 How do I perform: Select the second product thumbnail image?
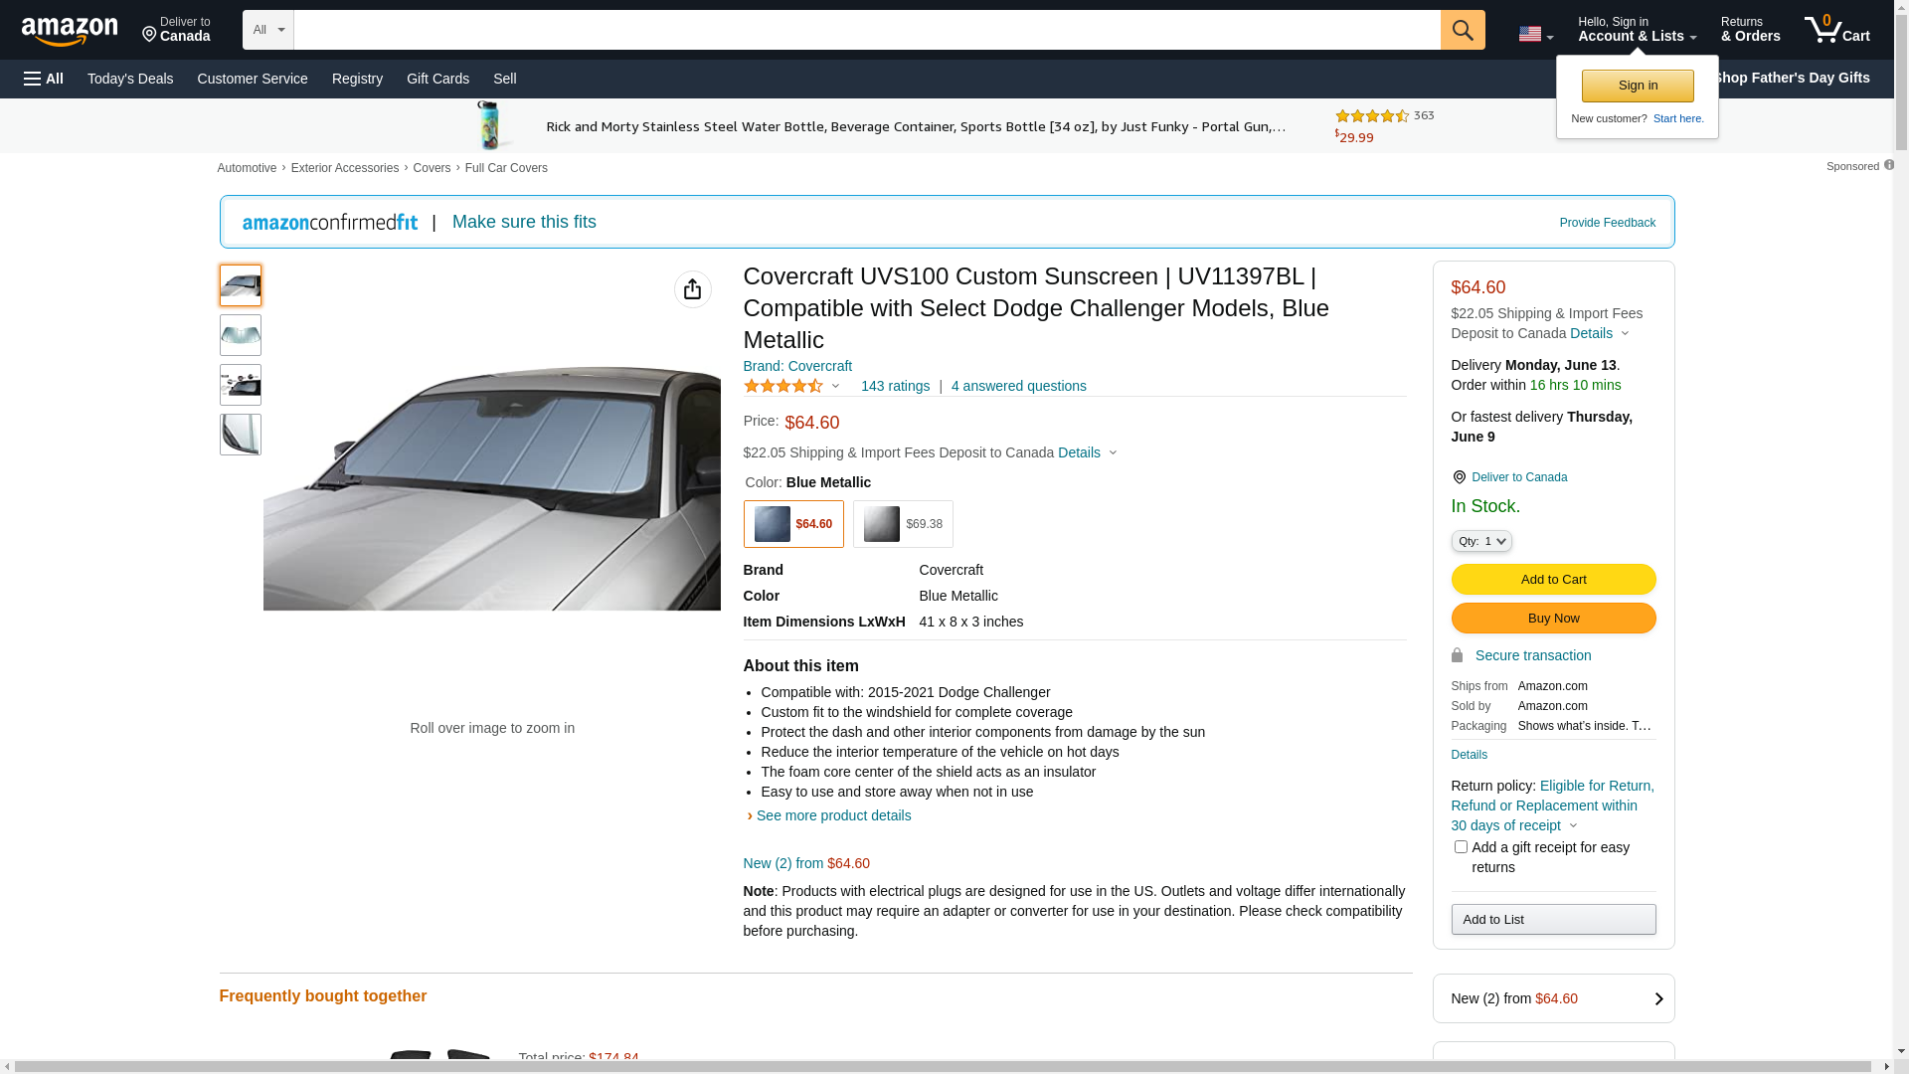(x=240, y=335)
